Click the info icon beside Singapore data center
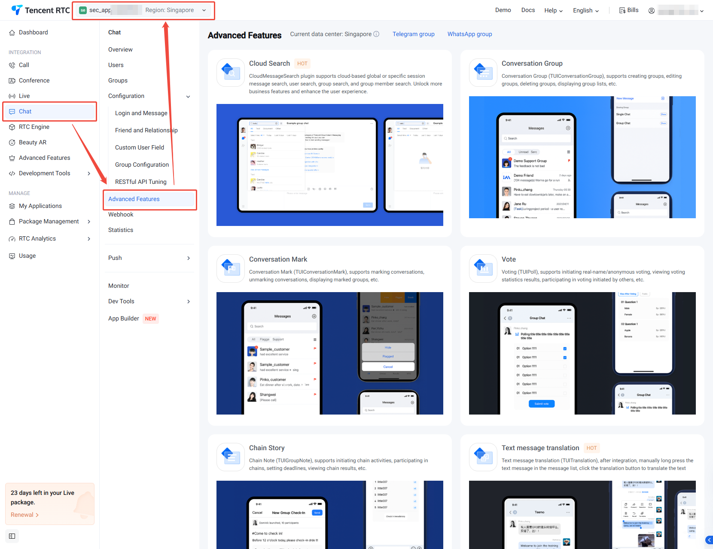 tap(376, 34)
